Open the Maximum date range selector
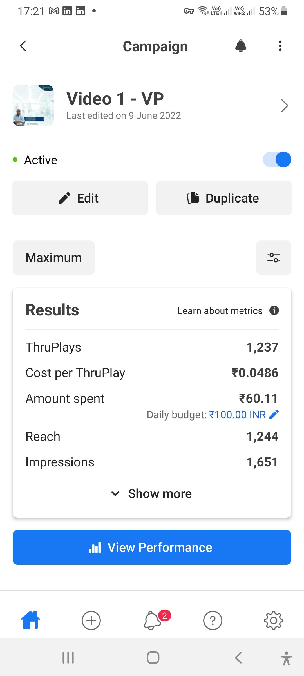This screenshot has width=304, height=676. click(x=53, y=257)
